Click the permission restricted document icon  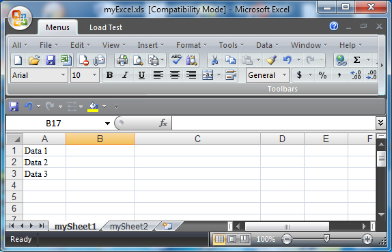tap(83, 60)
